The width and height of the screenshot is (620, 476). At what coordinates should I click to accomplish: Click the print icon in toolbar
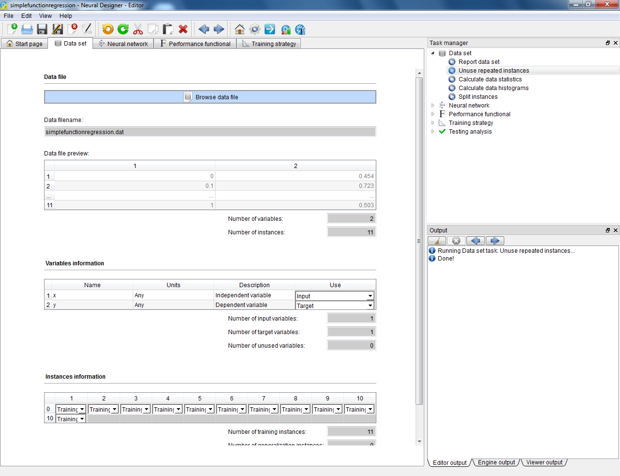(x=27, y=29)
